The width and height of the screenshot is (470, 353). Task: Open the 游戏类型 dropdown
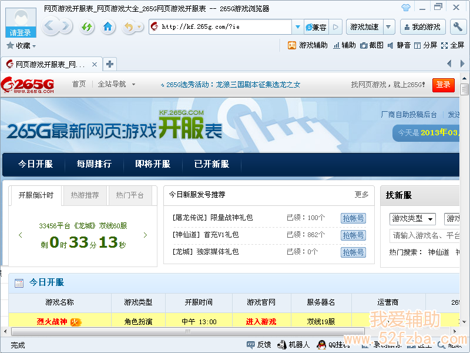click(x=412, y=219)
